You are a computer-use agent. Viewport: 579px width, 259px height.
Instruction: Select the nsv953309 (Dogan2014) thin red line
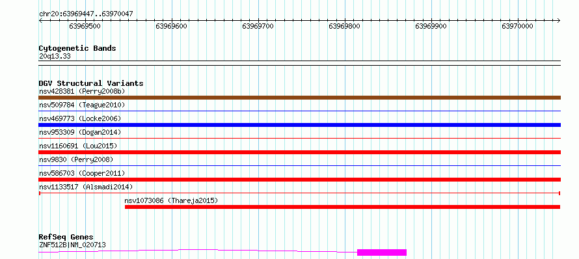click(299, 138)
